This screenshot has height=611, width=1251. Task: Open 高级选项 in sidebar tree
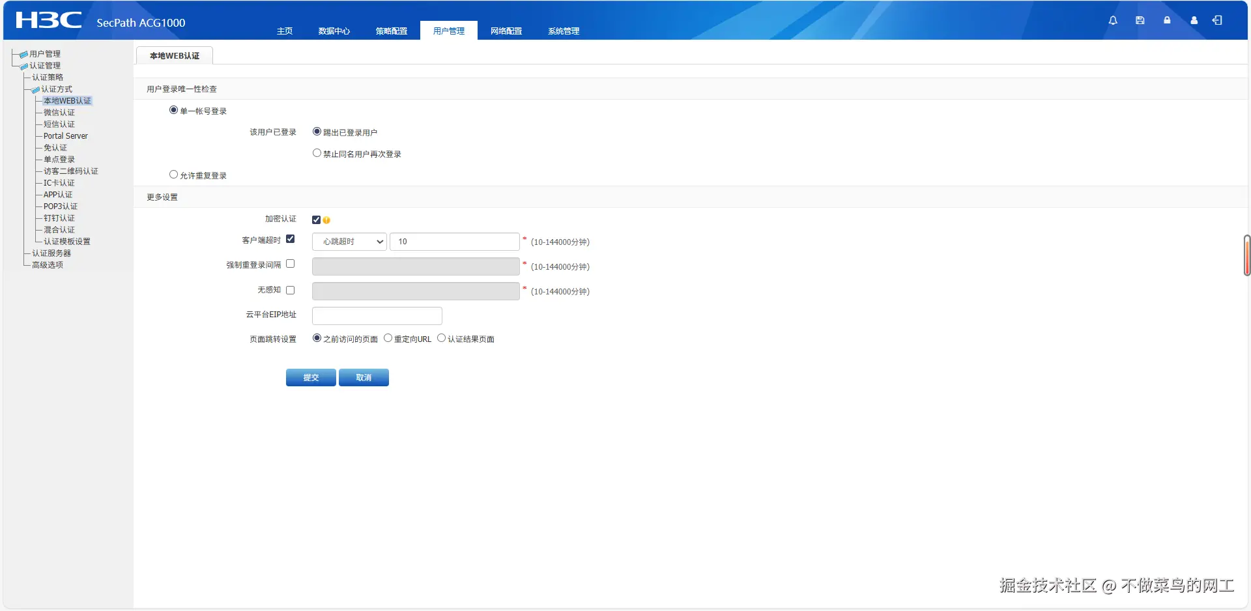(48, 265)
